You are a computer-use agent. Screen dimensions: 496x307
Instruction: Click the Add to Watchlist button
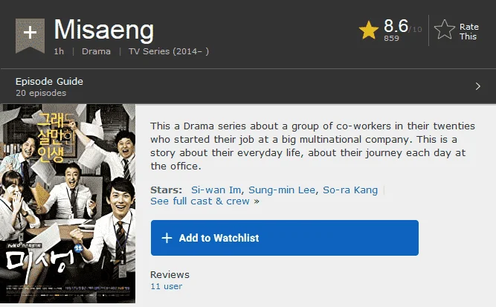tap(285, 238)
